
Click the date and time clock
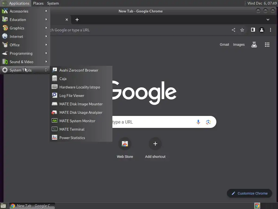tap(262, 3)
